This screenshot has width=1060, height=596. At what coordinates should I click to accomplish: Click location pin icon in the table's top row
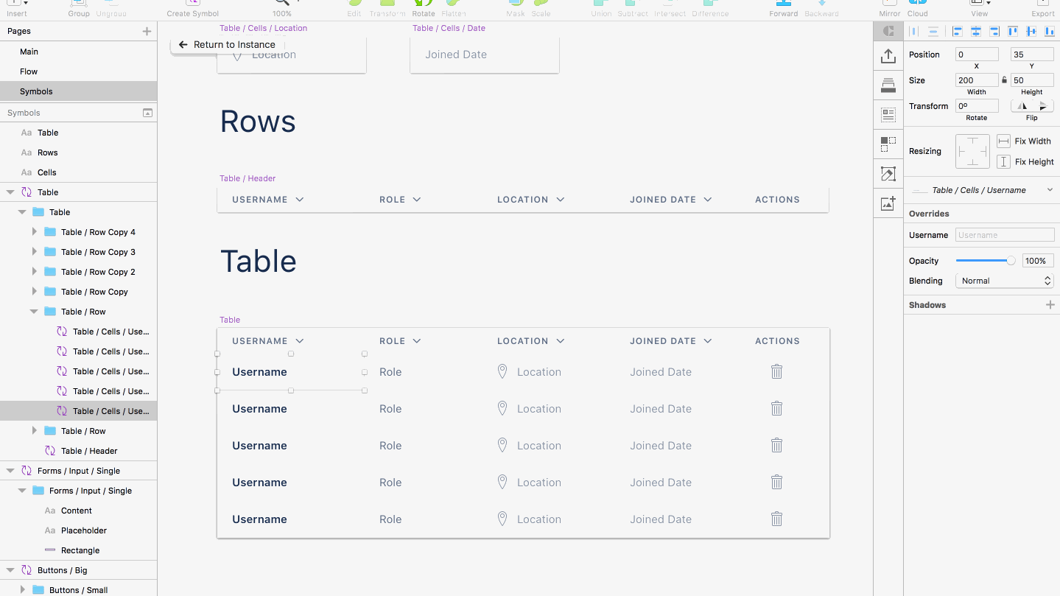click(x=502, y=371)
